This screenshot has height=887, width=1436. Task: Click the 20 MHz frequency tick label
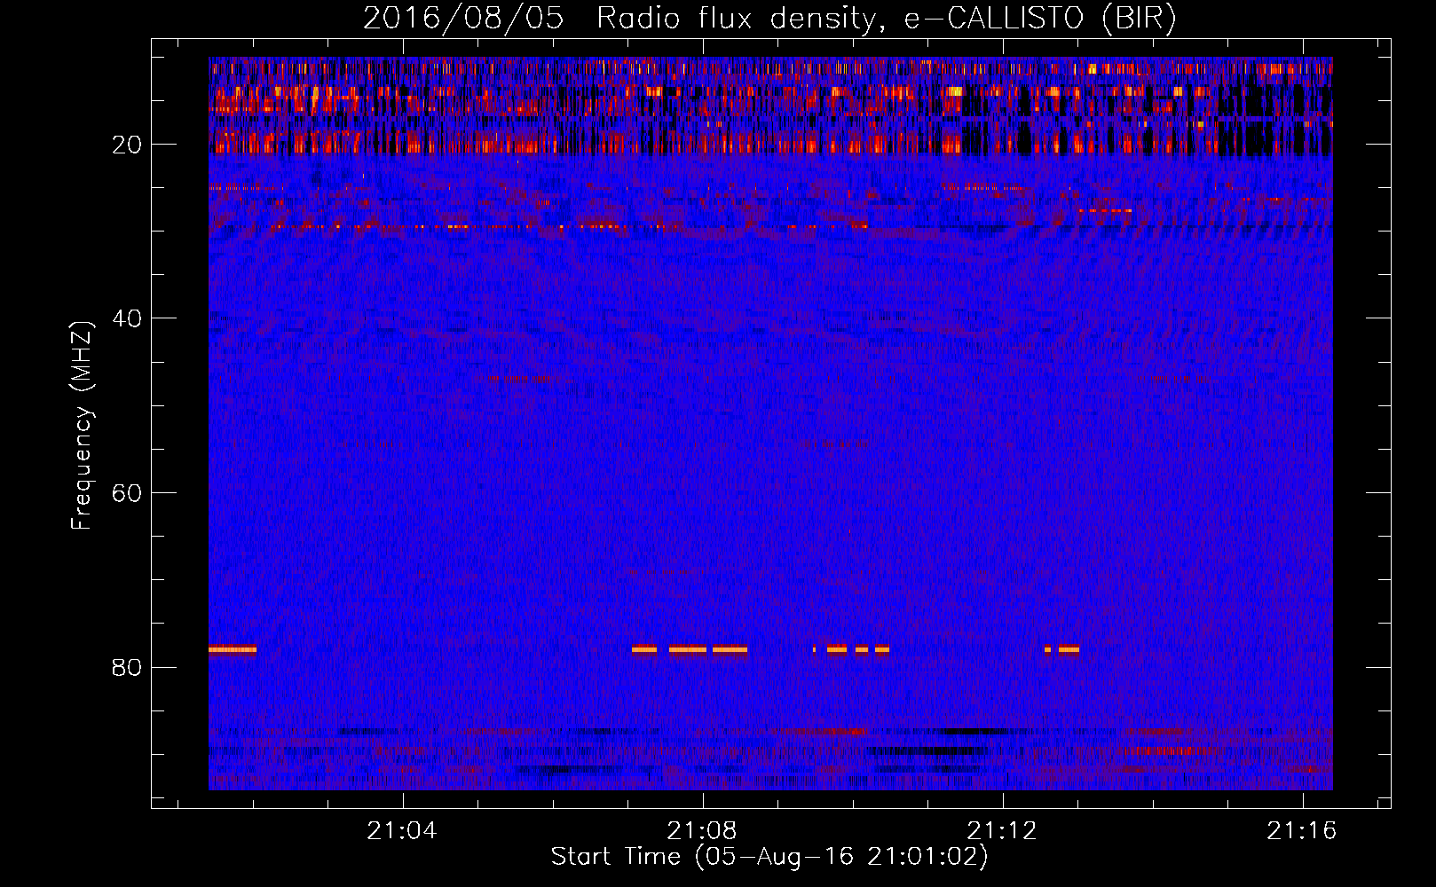point(127,145)
